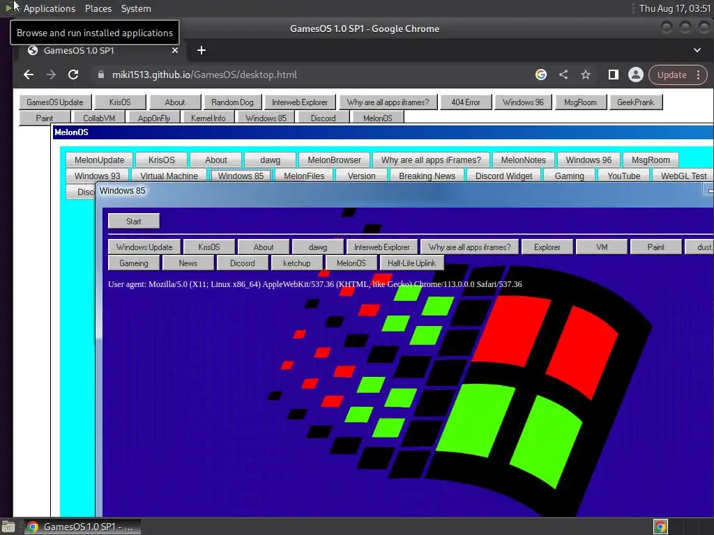Open the Discord Widget button
This screenshot has width=714, height=535.
point(503,176)
